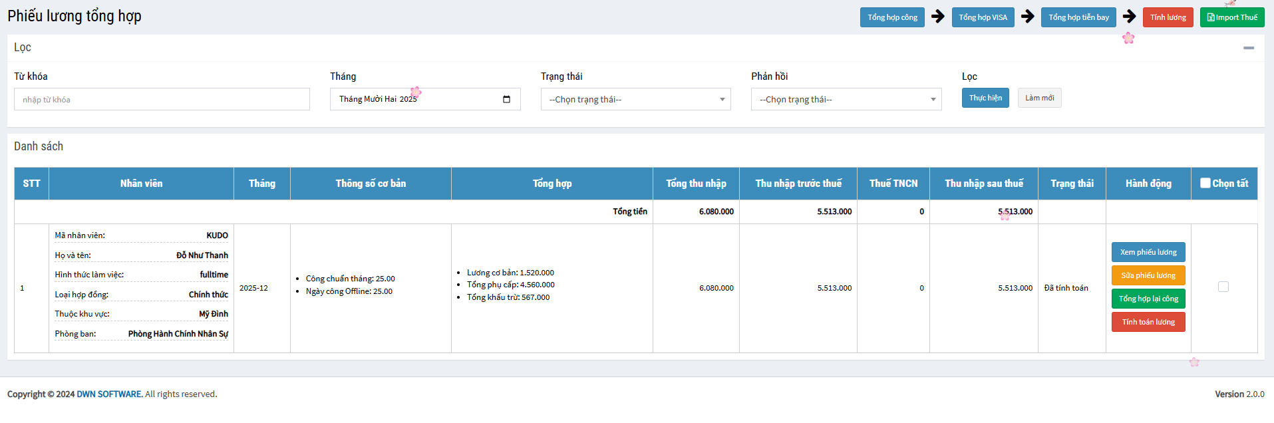Apply filters with Thực hiện
The width and height of the screenshot is (1274, 423).
click(x=985, y=98)
